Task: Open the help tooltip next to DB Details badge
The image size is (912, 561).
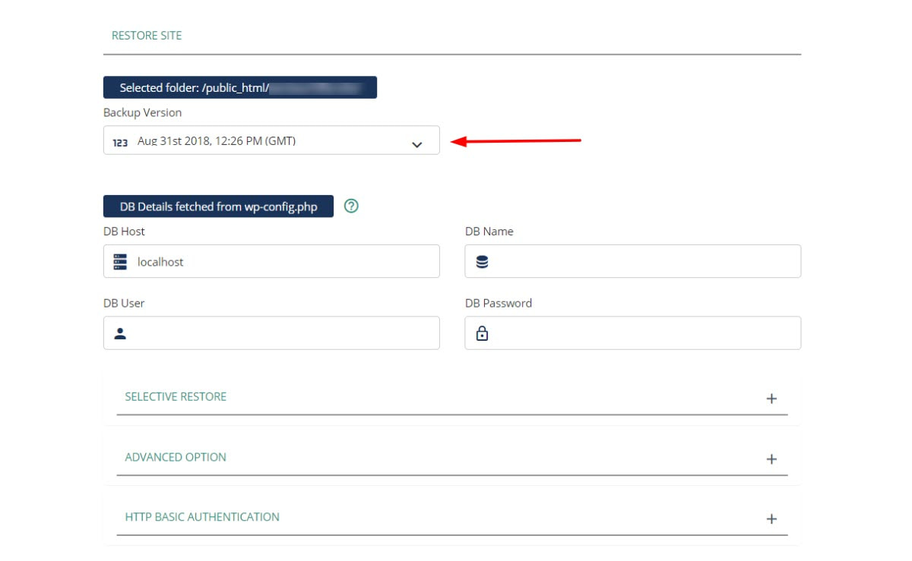Action: click(350, 205)
